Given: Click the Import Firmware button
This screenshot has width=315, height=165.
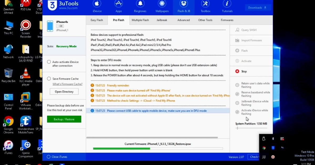Looking at the screenshot, I should point(251,40).
